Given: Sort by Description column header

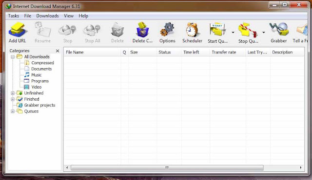Looking at the screenshot, I should coord(287,52).
